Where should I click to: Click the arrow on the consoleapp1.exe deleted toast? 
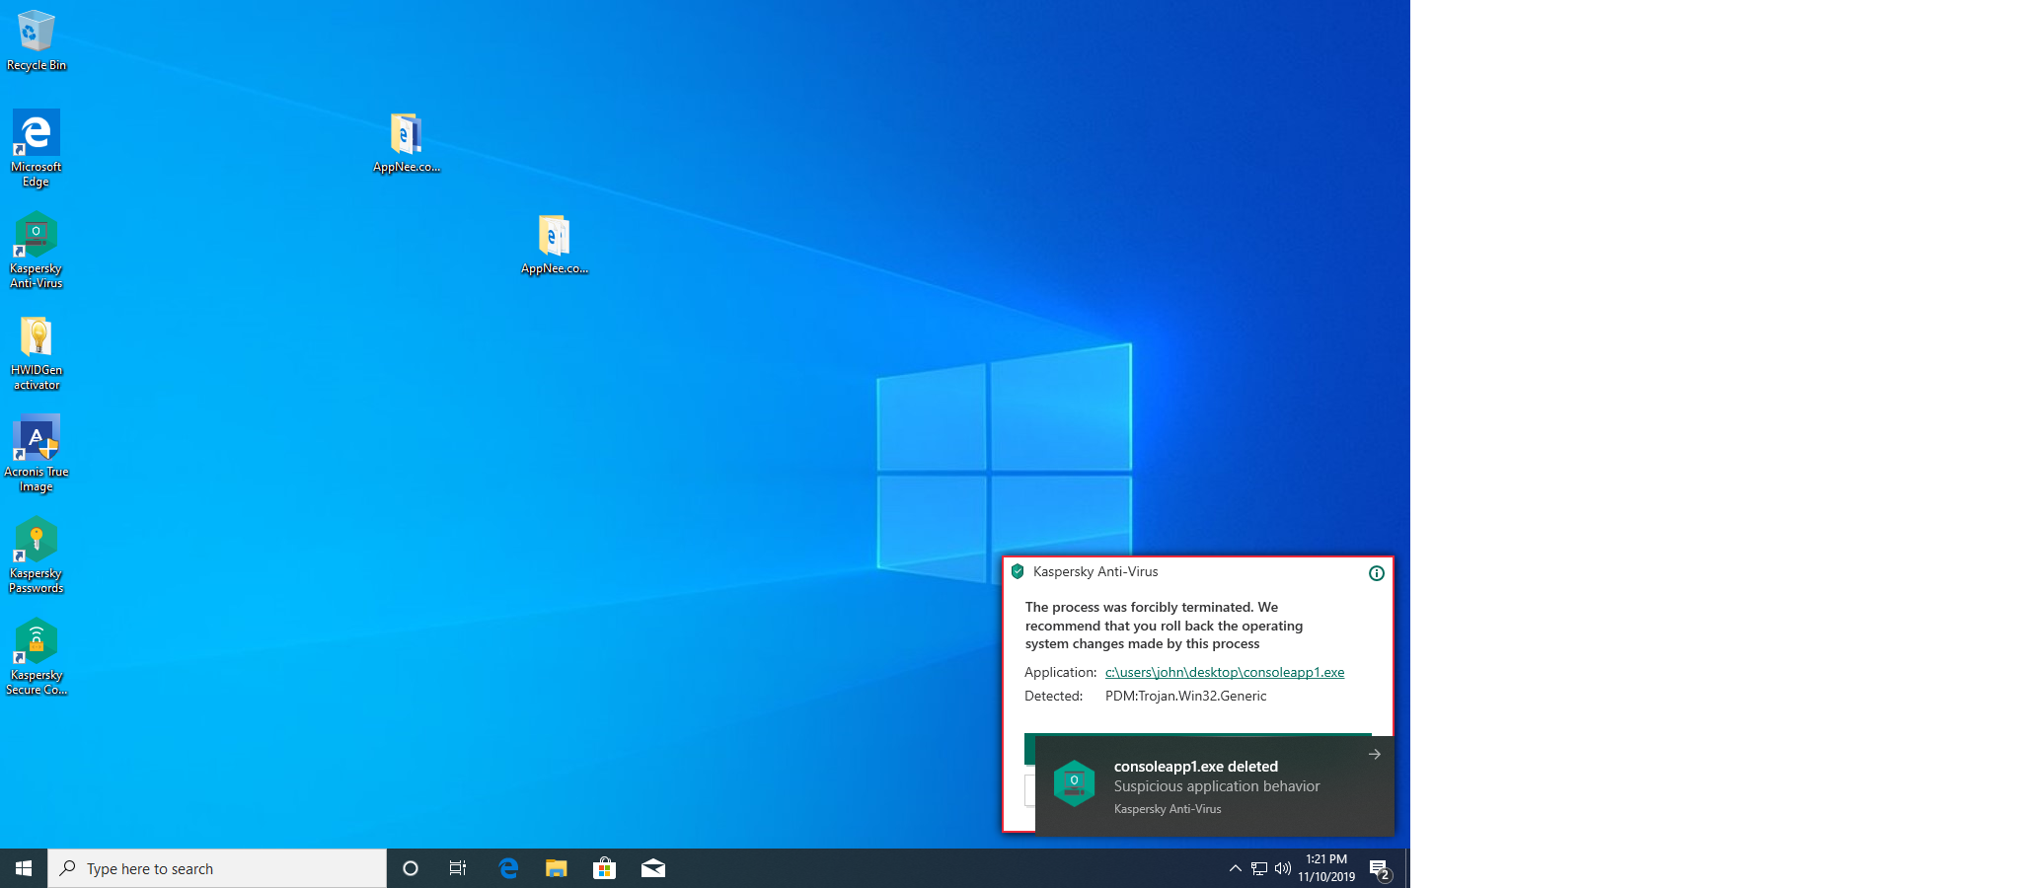click(x=1375, y=754)
